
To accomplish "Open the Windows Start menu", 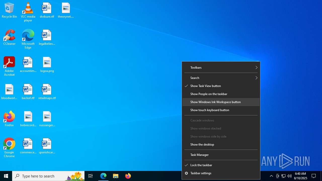I will coord(6,176).
